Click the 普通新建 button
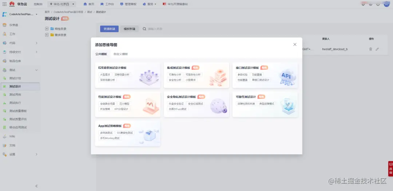Image resolution: width=393 pixels, height=191 pixels. [109, 29]
